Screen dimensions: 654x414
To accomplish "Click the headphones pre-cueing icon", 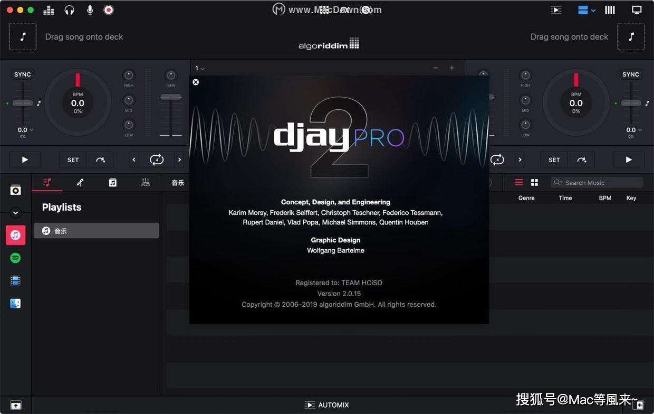I will click(x=69, y=10).
